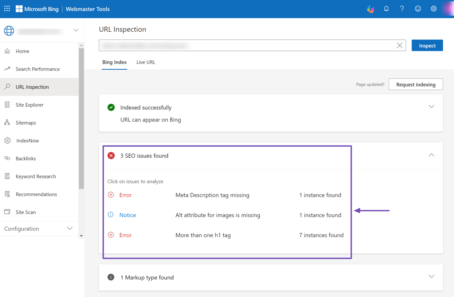Viewport: 454px width, 297px height.
Task: Click the Backlinks link icon in sidebar
Action: point(7,158)
